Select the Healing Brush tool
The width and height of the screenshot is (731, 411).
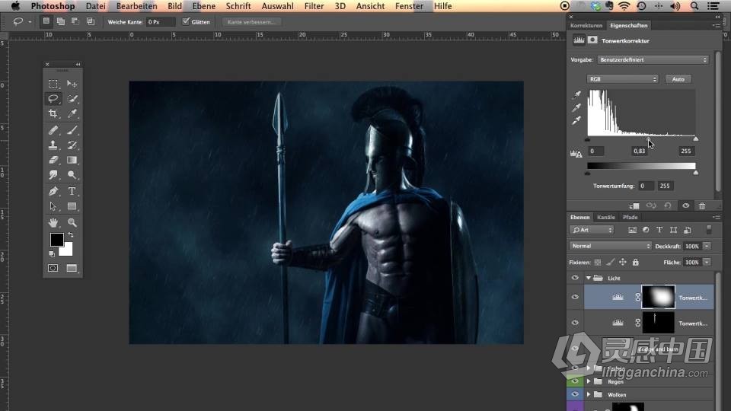[53, 130]
